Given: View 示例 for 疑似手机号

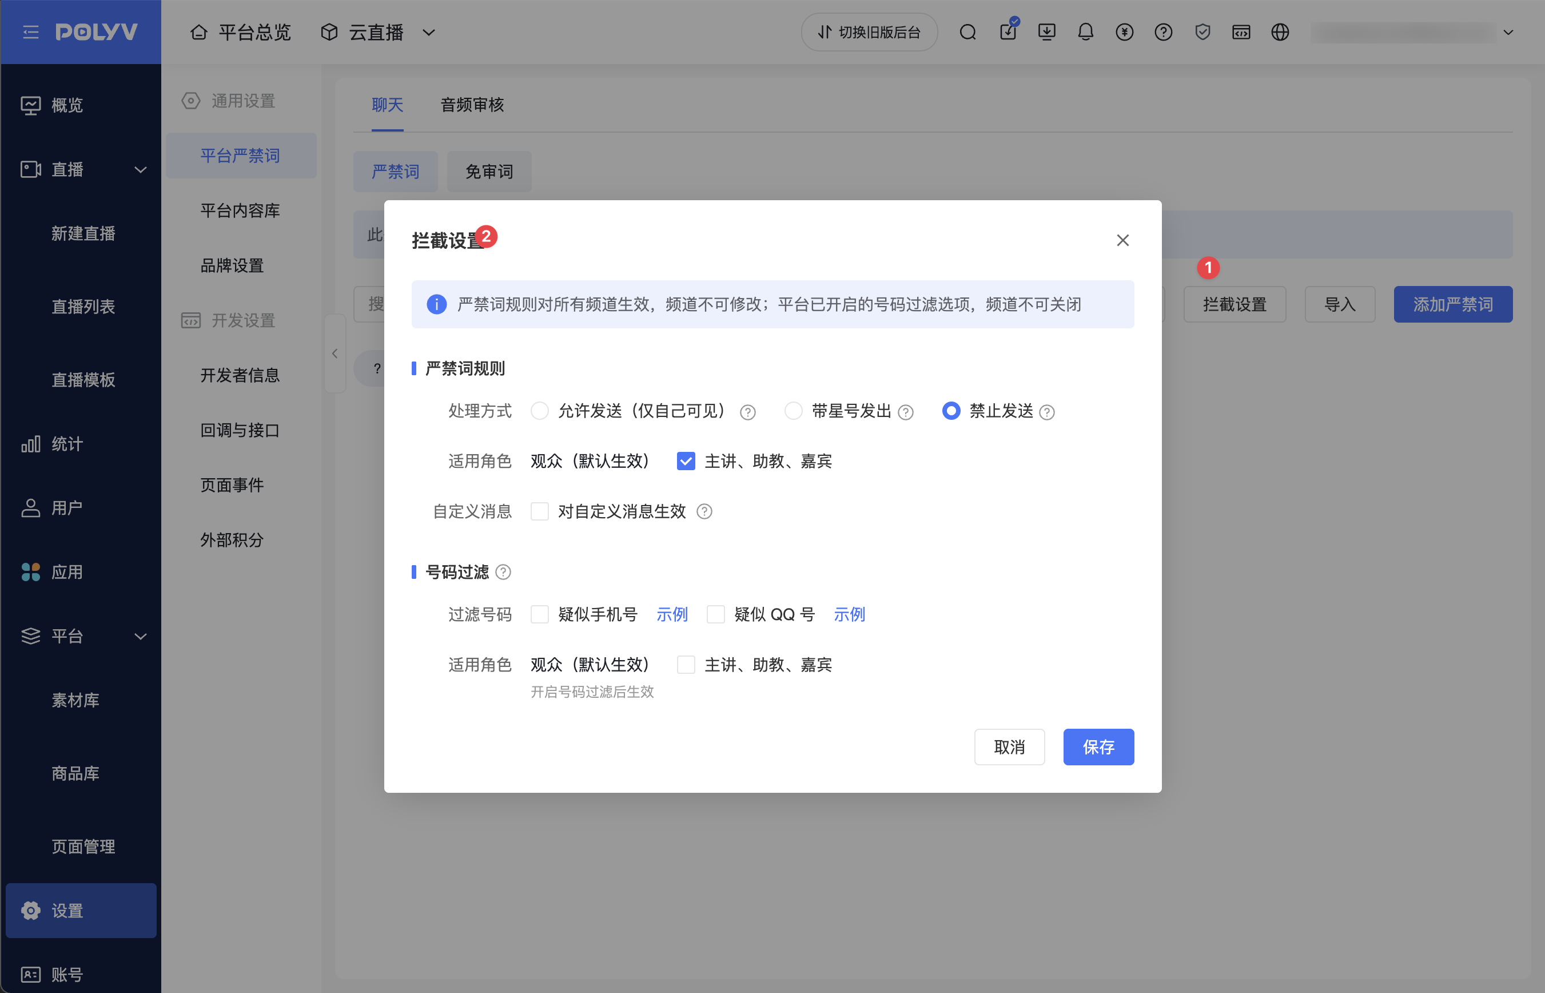Looking at the screenshot, I should tap(672, 614).
